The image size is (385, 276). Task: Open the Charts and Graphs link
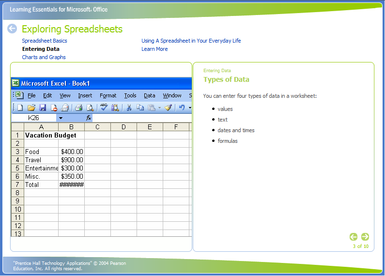click(x=44, y=57)
